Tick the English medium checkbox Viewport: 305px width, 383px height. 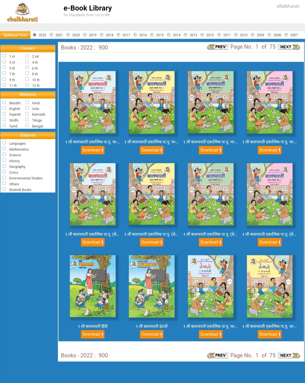[x=4, y=108]
